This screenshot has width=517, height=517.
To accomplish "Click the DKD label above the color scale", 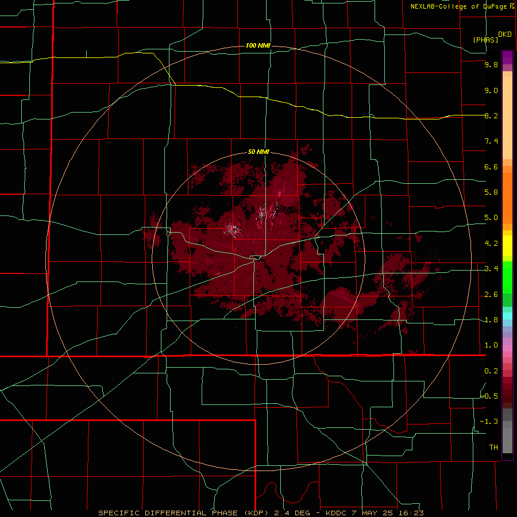I will 505,34.
